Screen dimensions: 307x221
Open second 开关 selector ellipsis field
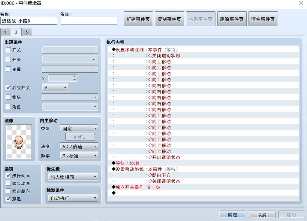(70, 59)
